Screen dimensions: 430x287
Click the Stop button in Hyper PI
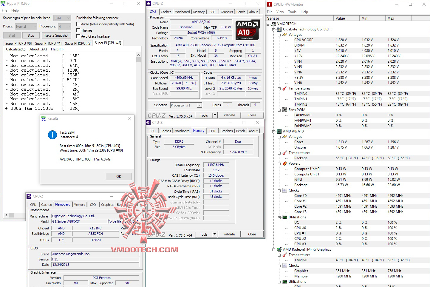click(x=31, y=36)
